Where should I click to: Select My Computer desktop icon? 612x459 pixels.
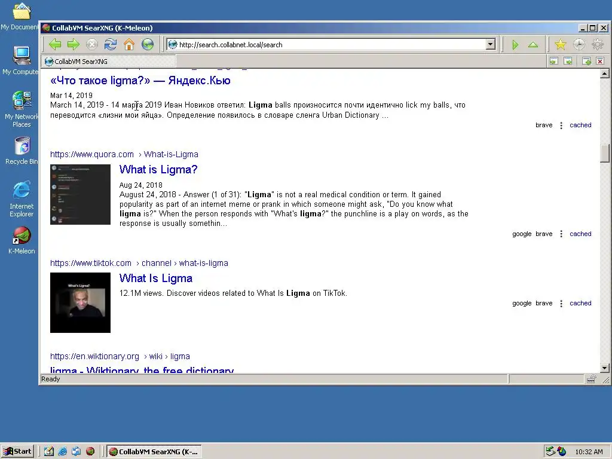coord(20,60)
